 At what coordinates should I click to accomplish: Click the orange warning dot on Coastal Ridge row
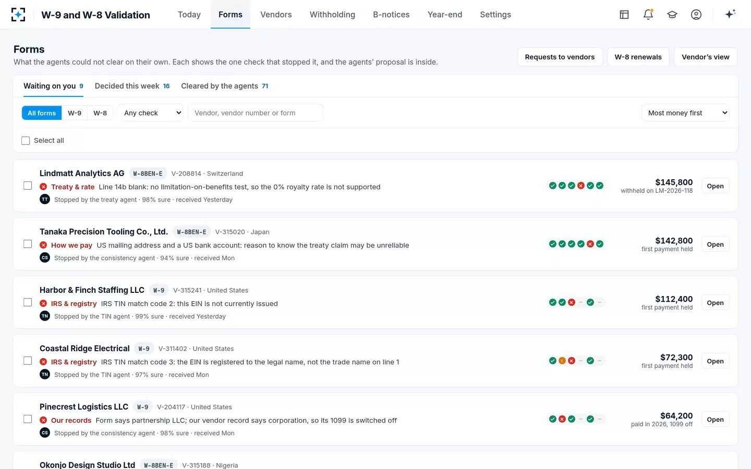click(x=562, y=361)
